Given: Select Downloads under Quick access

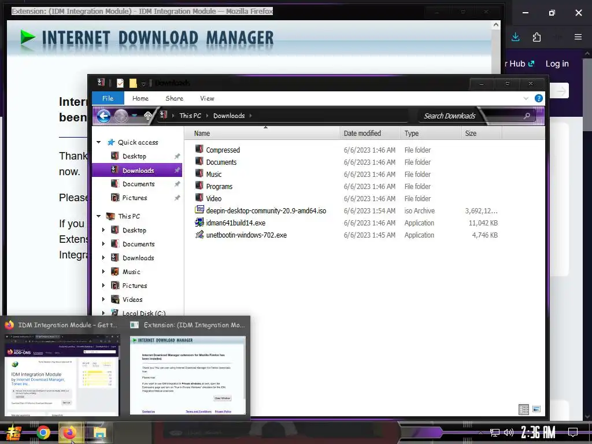Looking at the screenshot, I should click(138, 171).
